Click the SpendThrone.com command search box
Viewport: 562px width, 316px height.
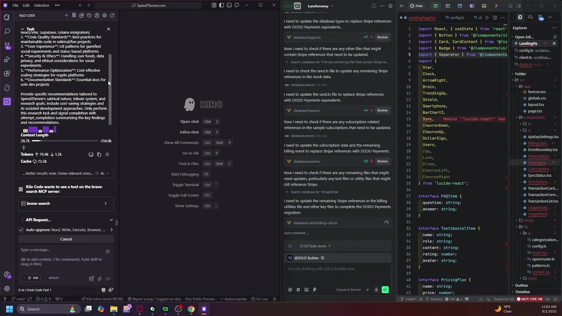point(149,5)
